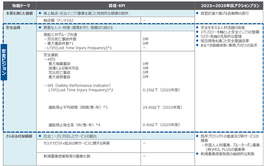This screenshot has height=166, width=264.
Task: Click the 新規事業提案制度の事業化数 row
Action: pos(115,159)
